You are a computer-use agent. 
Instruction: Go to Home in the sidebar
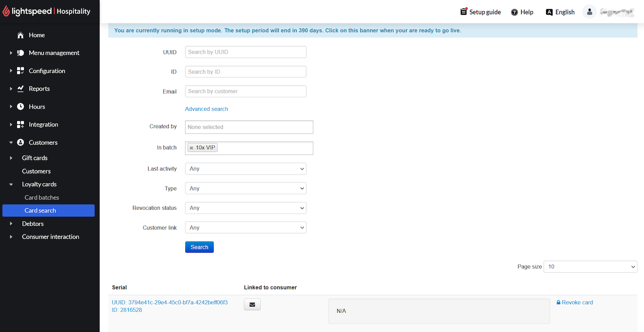(x=36, y=35)
